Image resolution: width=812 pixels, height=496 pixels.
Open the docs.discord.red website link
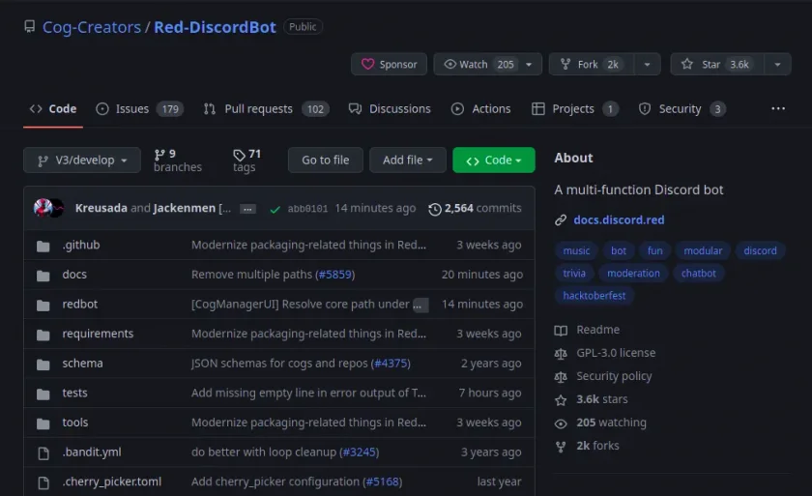[619, 220]
